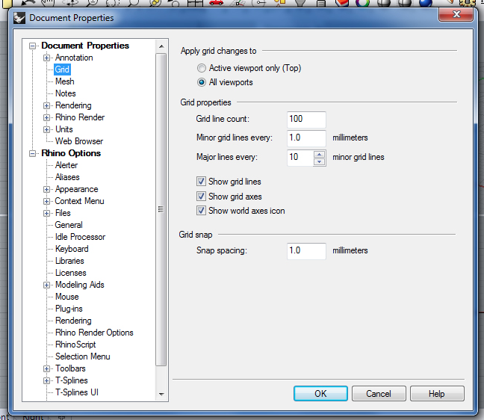Open the Notes page
The image size is (484, 420).
click(66, 93)
